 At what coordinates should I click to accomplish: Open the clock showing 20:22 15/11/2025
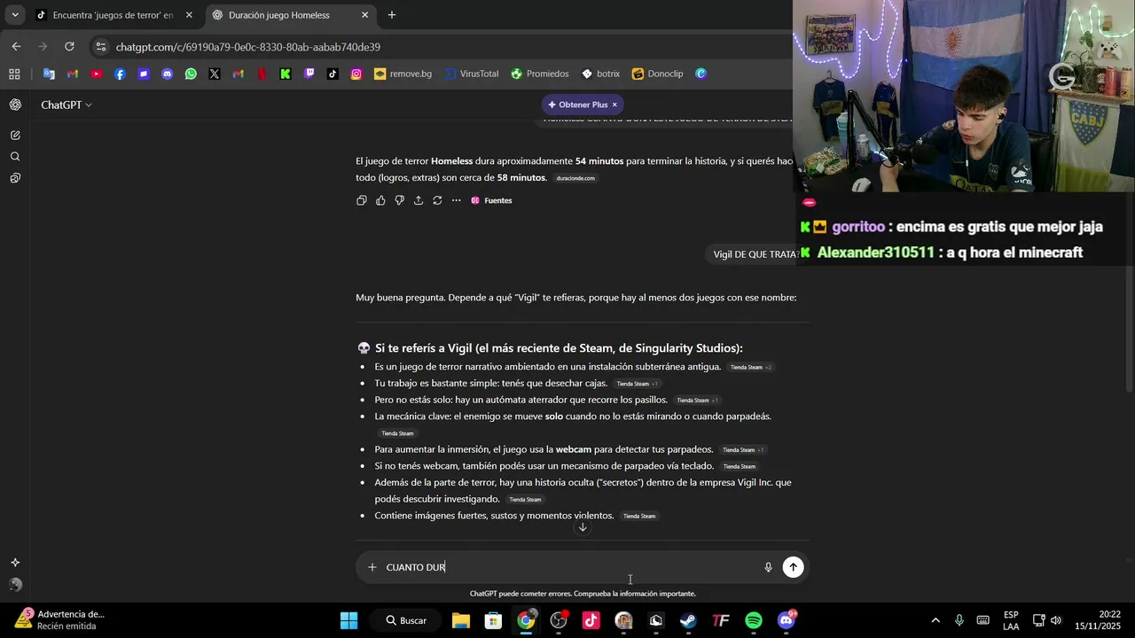(1098, 620)
